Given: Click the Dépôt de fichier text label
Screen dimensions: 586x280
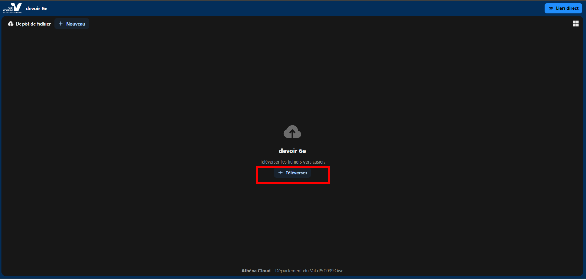Looking at the screenshot, I should point(33,24).
